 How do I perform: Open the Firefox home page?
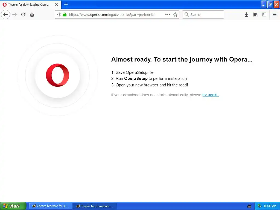(32, 14)
